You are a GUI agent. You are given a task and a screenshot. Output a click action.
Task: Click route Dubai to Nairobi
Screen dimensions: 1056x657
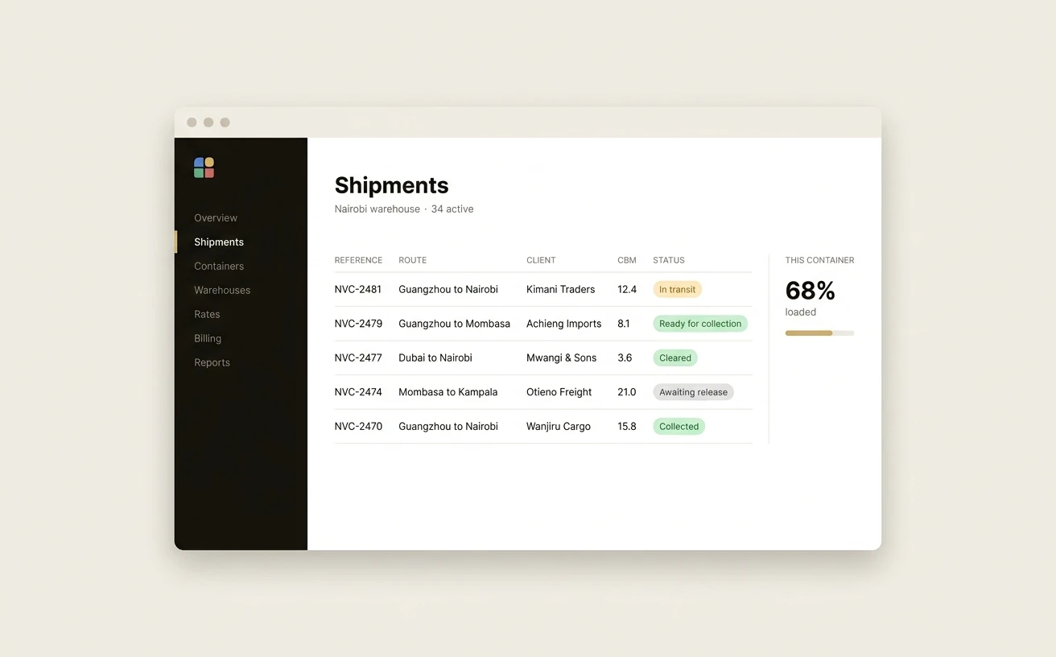pyautogui.click(x=435, y=357)
